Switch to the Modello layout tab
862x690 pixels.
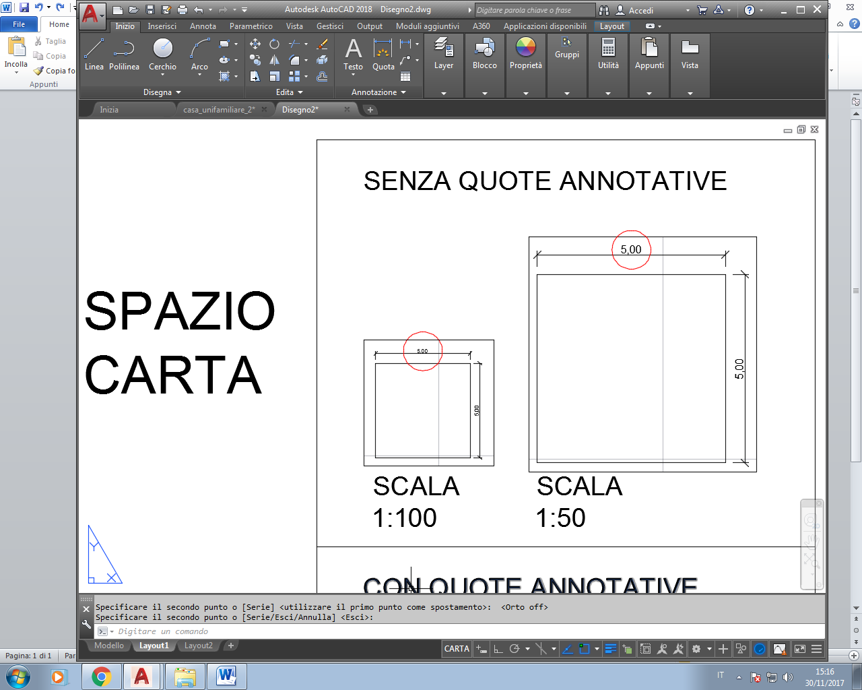click(109, 646)
